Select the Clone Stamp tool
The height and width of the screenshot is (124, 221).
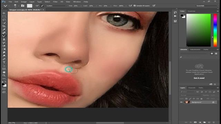(x=4, y=39)
